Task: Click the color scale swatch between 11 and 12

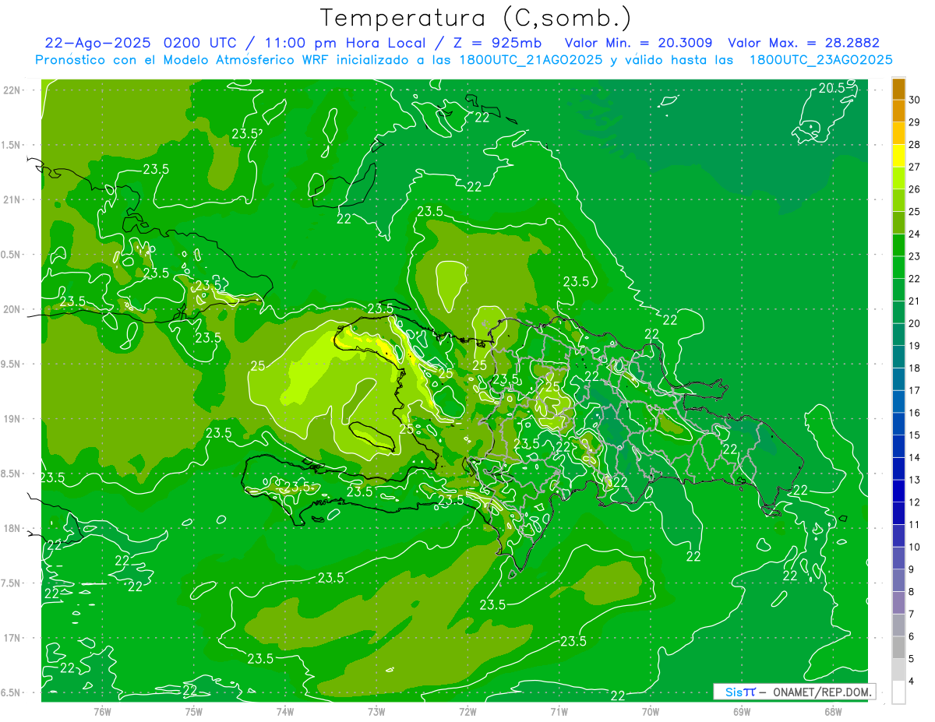Action: tap(898, 513)
